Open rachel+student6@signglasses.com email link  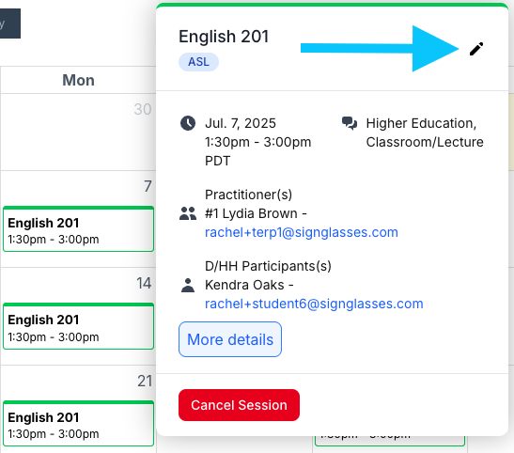(314, 304)
